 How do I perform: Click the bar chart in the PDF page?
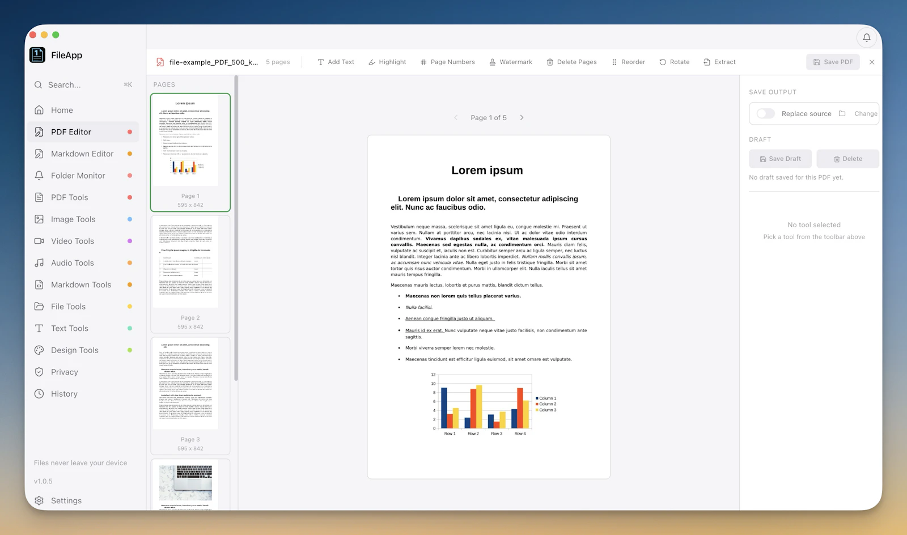point(493,405)
